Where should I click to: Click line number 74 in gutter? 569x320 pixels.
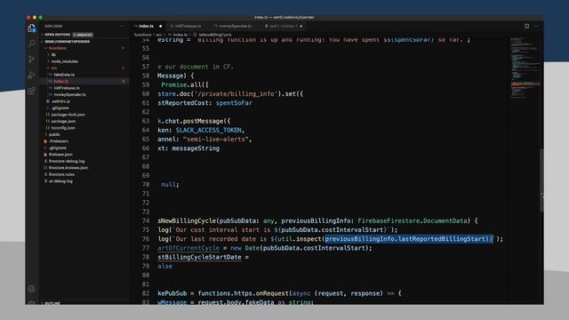click(146, 220)
